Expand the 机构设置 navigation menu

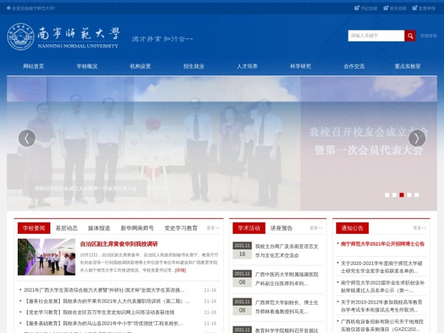click(141, 66)
